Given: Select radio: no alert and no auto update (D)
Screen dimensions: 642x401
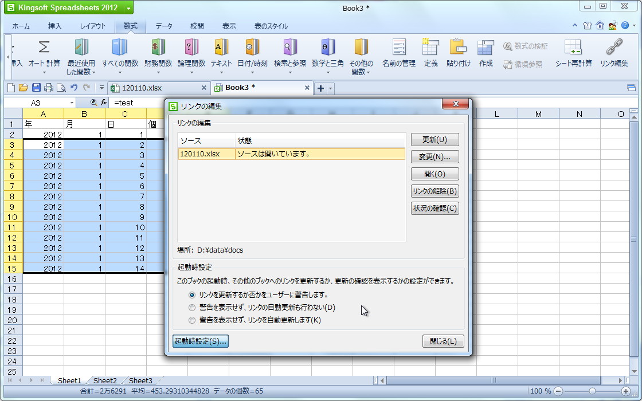Looking at the screenshot, I should click(x=192, y=307).
